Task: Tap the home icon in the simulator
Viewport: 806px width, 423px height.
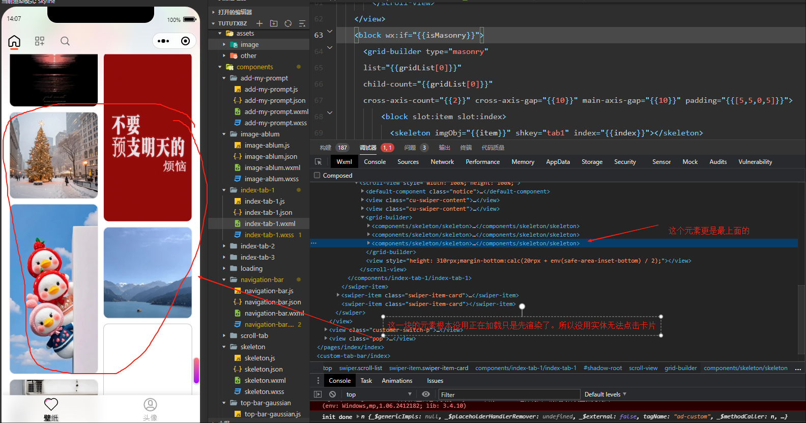Action: (14, 41)
